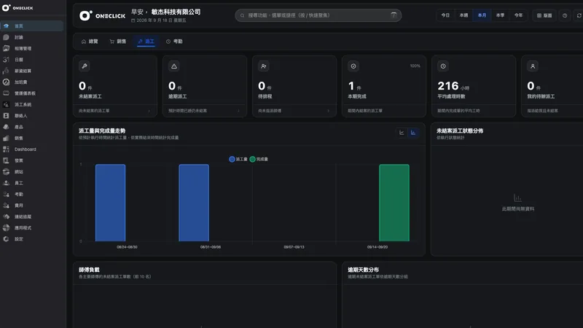The height and width of the screenshot is (328, 583).
Task: Click the OneClick logo in the sidebar header
Action: pos(17,8)
